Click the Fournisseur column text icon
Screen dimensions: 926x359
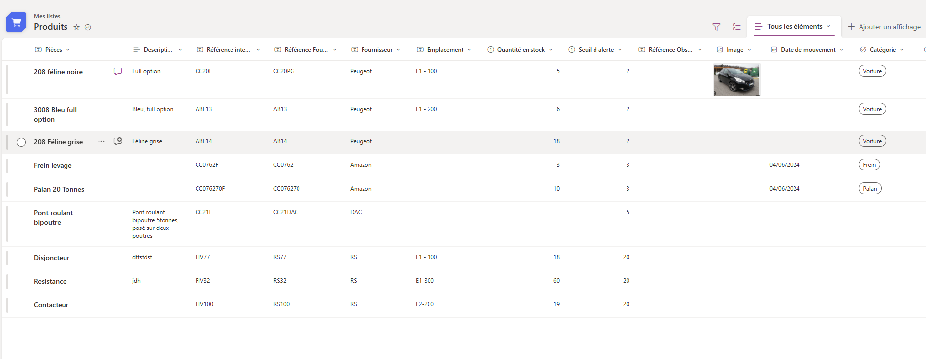(x=355, y=50)
